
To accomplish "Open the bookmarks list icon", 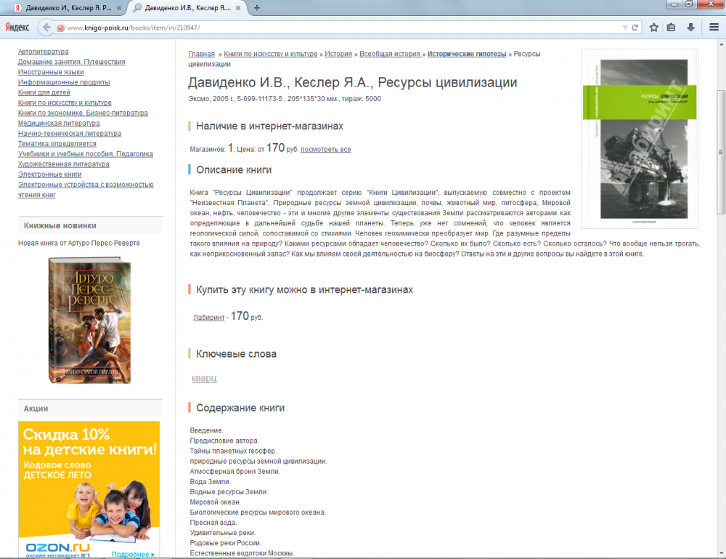I will tap(671, 28).
